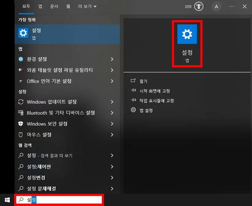This screenshot has height=206, width=252.
Task: Select Office 언어 기본 설정 text
Action: 49,81
